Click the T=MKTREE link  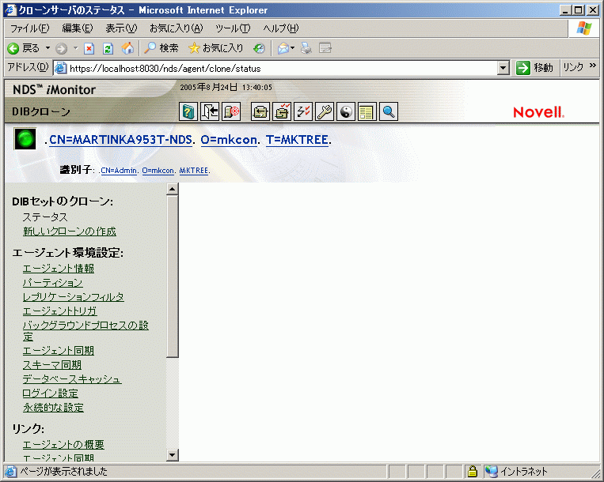[297, 140]
